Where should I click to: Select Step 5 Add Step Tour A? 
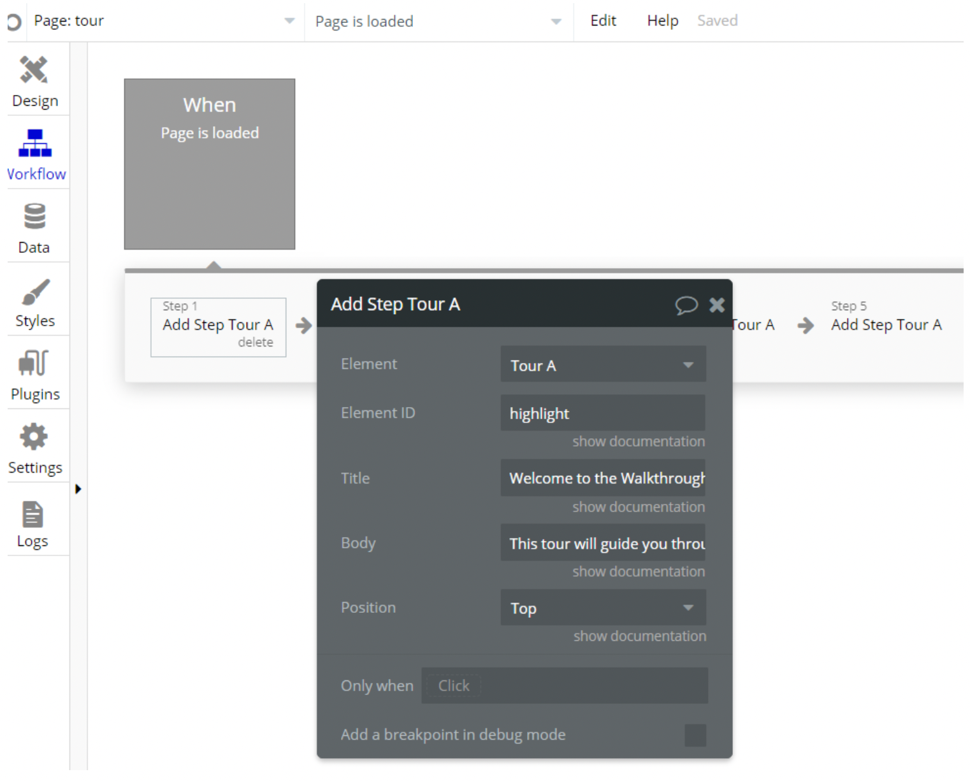[886, 317]
